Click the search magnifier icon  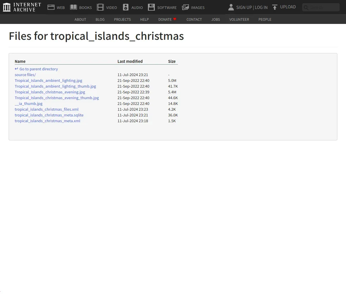(306, 7)
